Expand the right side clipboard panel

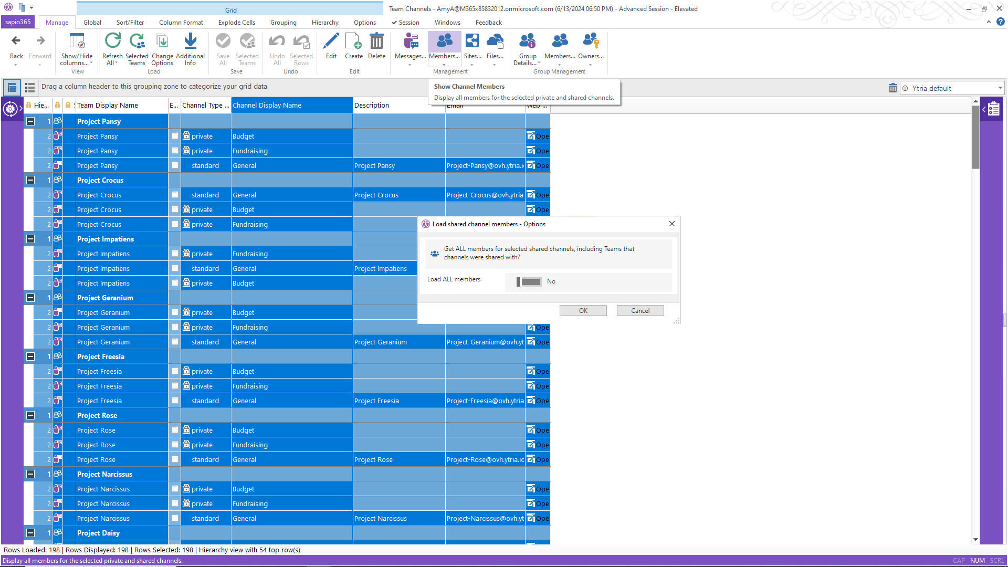[x=991, y=109]
